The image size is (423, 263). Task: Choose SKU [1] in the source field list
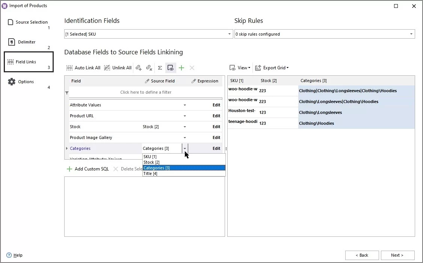tap(150, 157)
